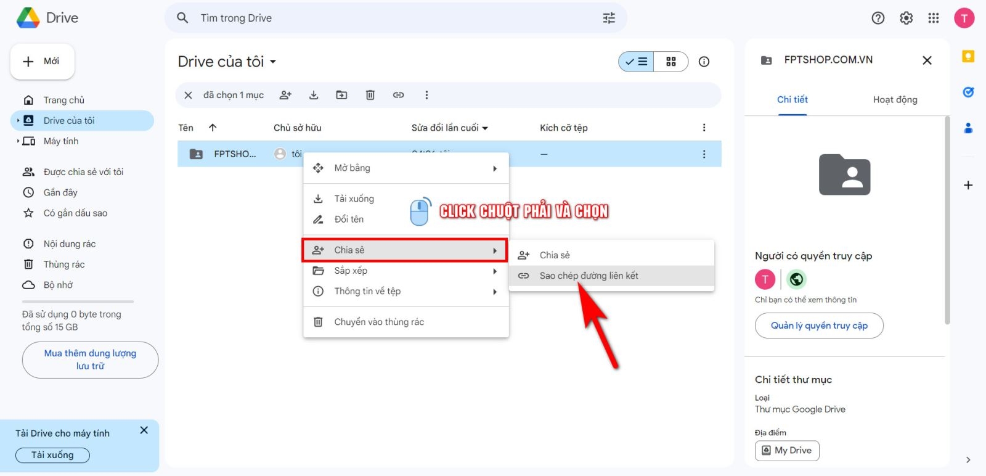This screenshot has height=476, width=986.
Task: Open the Google Drive logo home
Action: (47, 18)
